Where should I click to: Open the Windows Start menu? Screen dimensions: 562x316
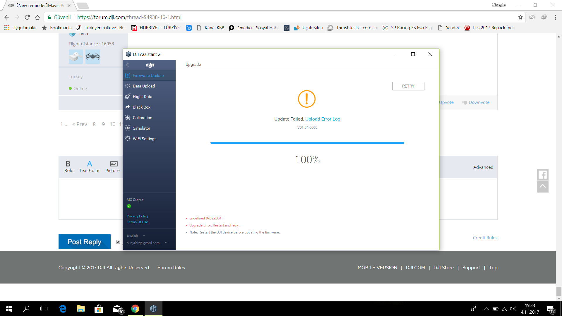point(9,309)
